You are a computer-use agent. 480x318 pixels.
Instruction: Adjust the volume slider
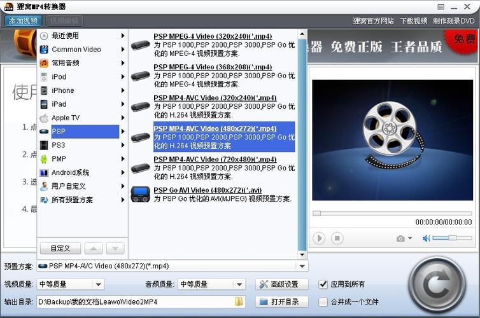tap(452, 238)
